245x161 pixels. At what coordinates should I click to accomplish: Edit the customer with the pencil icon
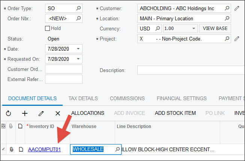(x=237, y=8)
